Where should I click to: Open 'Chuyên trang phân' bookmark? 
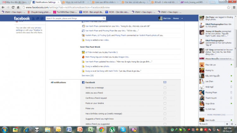(x=39, y=12)
